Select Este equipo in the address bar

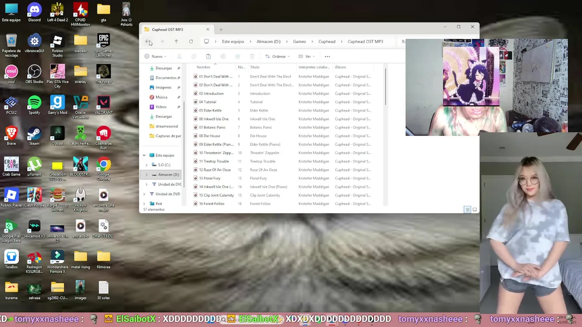click(233, 41)
